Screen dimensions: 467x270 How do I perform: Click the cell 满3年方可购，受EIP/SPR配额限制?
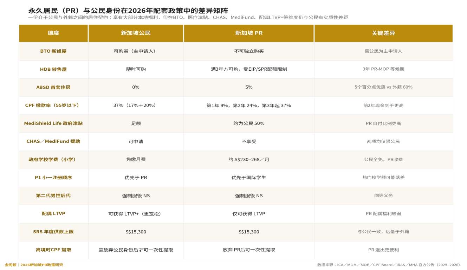[249, 69]
